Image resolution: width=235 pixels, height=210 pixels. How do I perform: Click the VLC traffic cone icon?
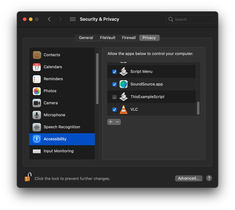tap(124, 109)
